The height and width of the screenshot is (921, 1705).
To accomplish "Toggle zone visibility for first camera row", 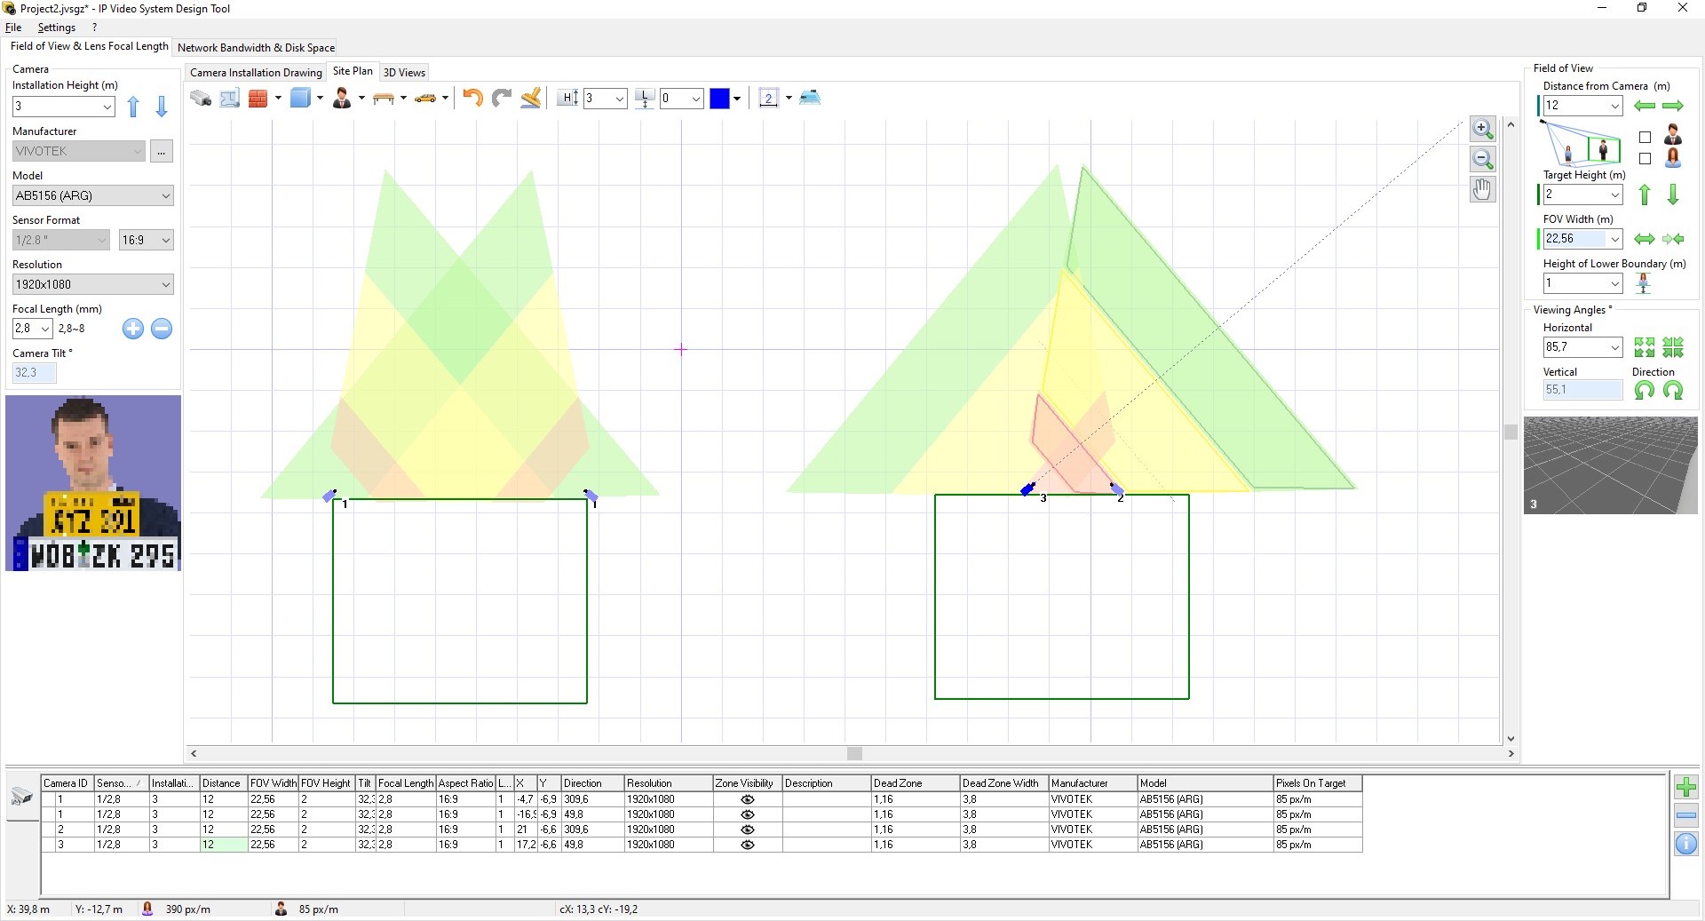I will click(x=747, y=799).
